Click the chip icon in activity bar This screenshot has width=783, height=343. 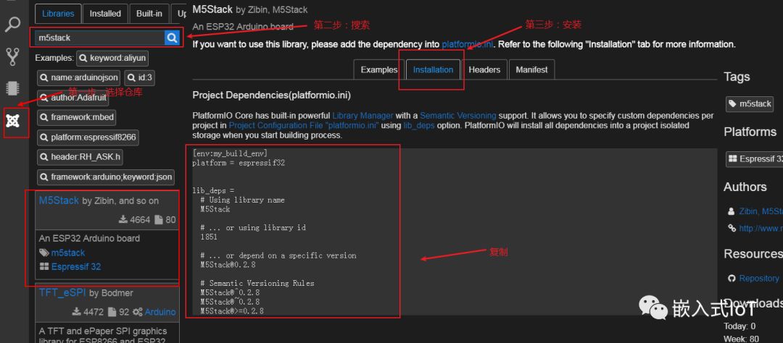pos(12,88)
